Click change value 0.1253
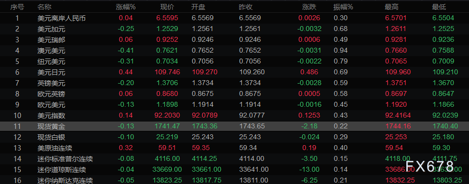 (309, 115)
